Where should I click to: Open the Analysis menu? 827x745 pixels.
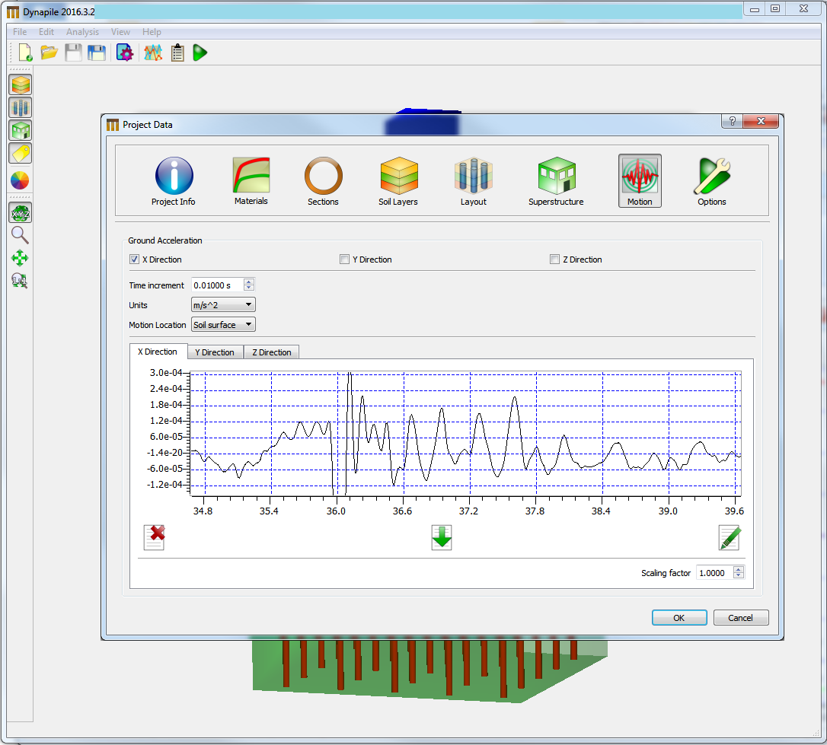click(82, 32)
